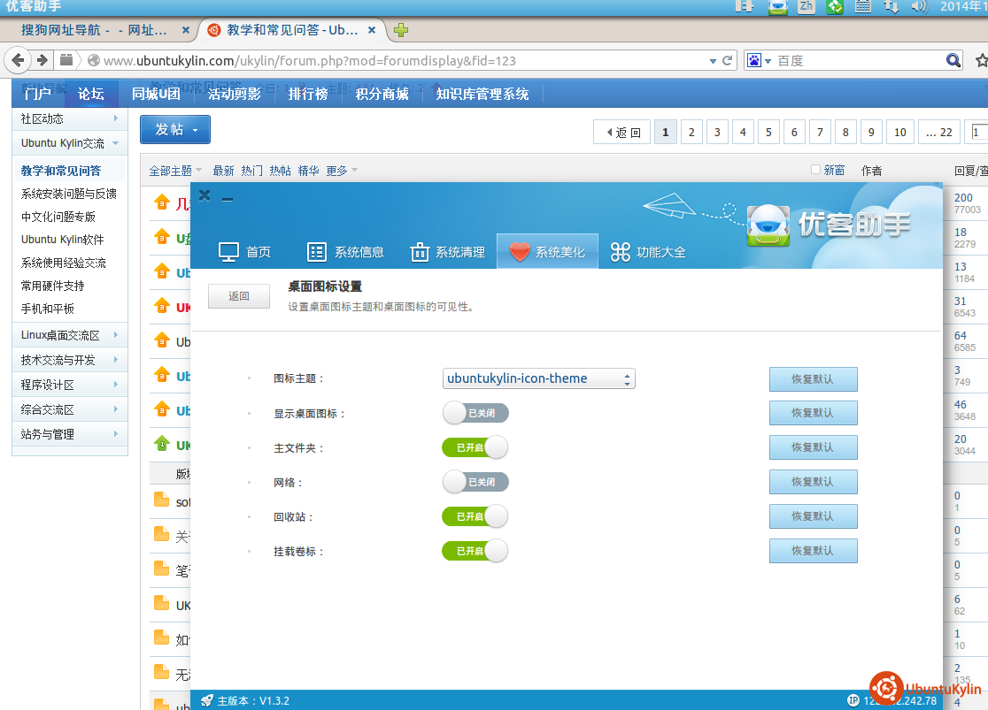Viewport: 988px width, 710px height.
Task: Expand the 全部主题 filter dropdown
Action: point(175,171)
